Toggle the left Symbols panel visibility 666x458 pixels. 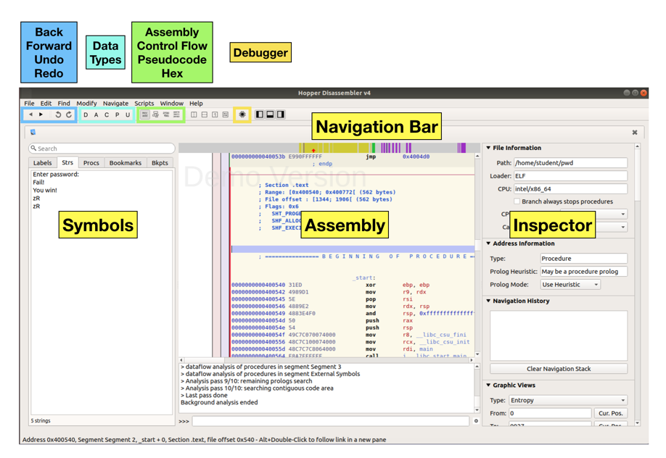click(260, 114)
